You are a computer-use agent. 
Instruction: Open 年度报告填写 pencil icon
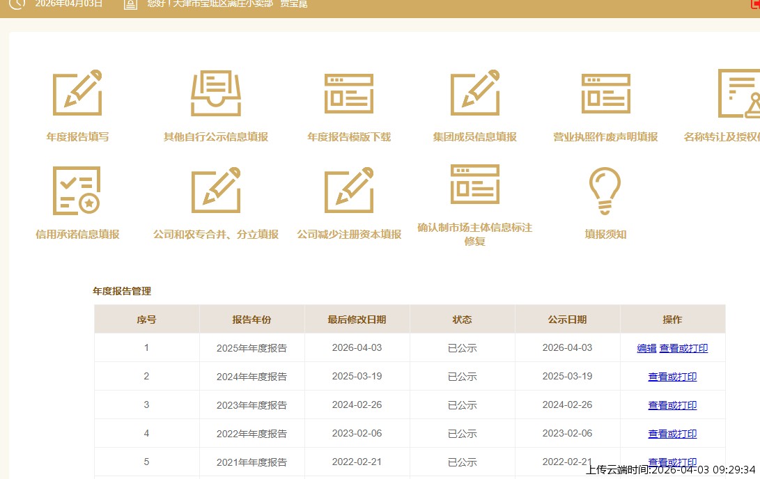click(x=77, y=93)
